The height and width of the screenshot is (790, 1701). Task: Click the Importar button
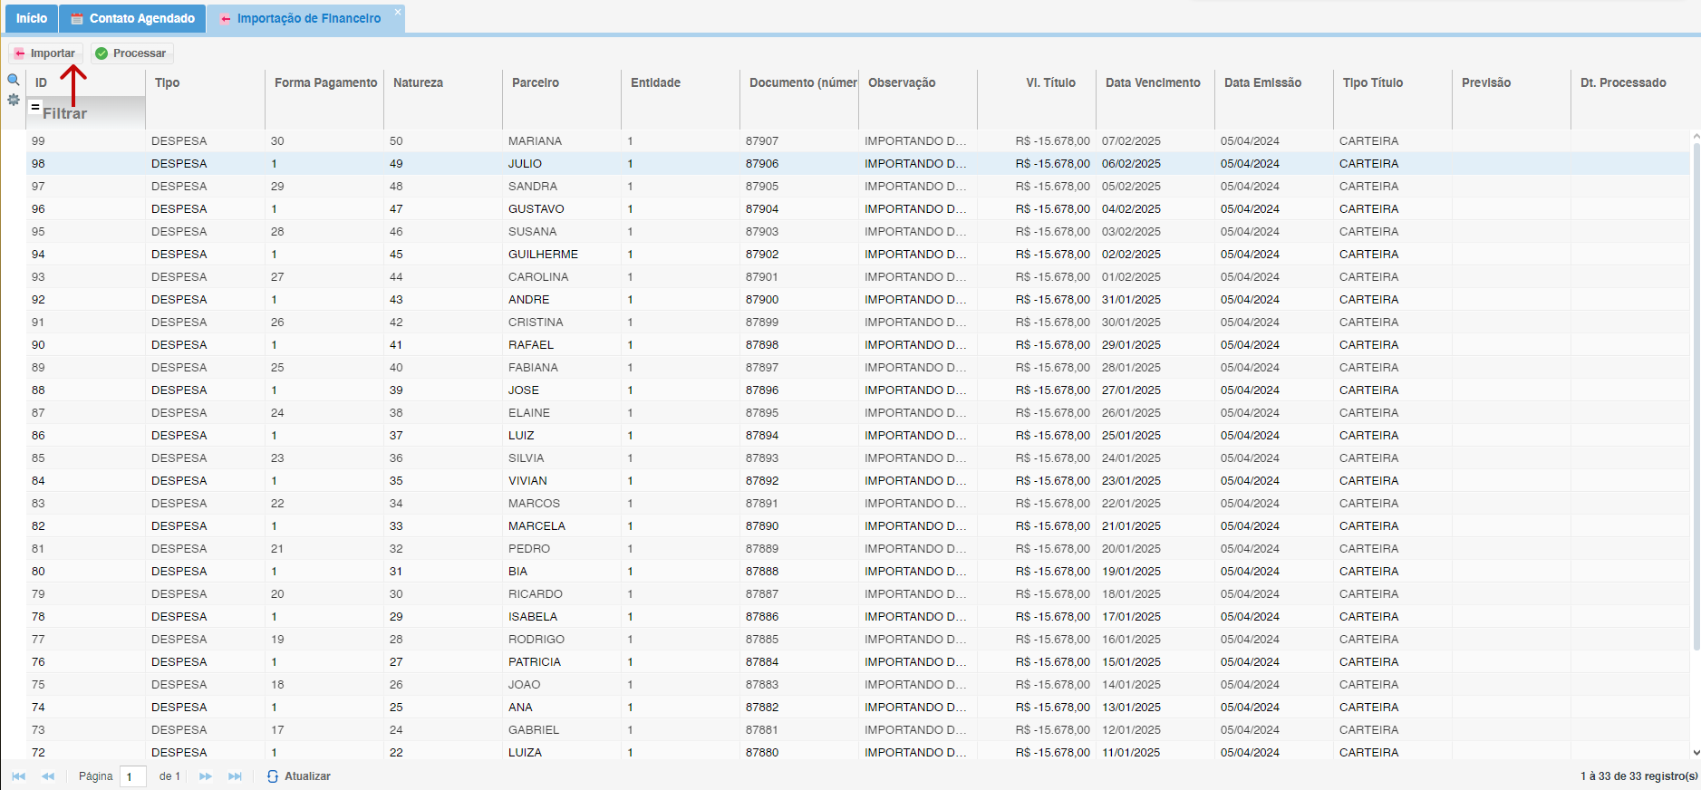coord(45,53)
